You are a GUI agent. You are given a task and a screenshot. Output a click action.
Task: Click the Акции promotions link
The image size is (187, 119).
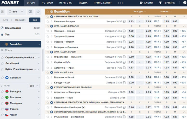pos(146,3)
